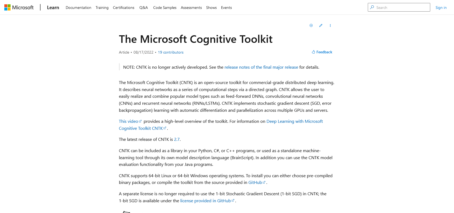Click external link icon after license link

pos(233,201)
